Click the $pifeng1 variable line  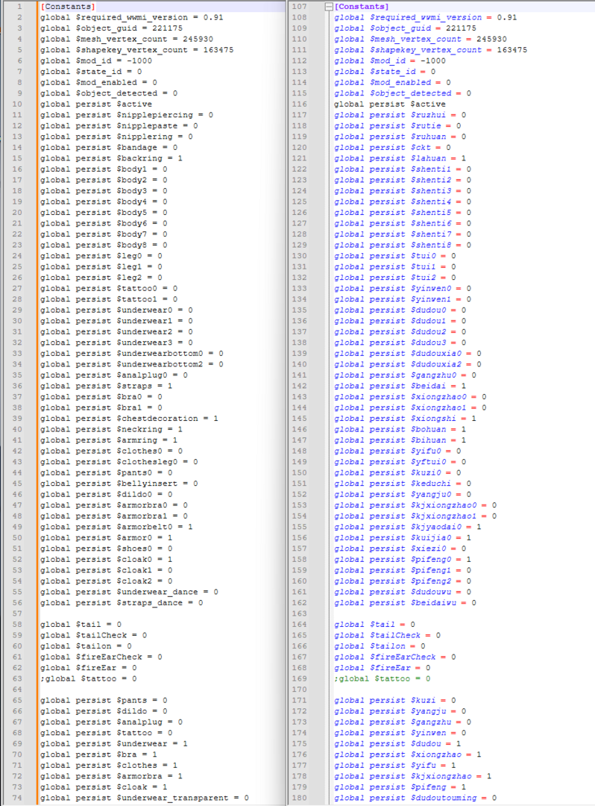403,570
